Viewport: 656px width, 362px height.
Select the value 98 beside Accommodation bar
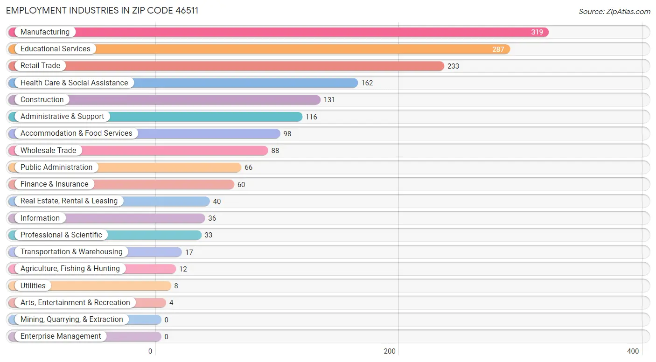pyautogui.click(x=287, y=134)
